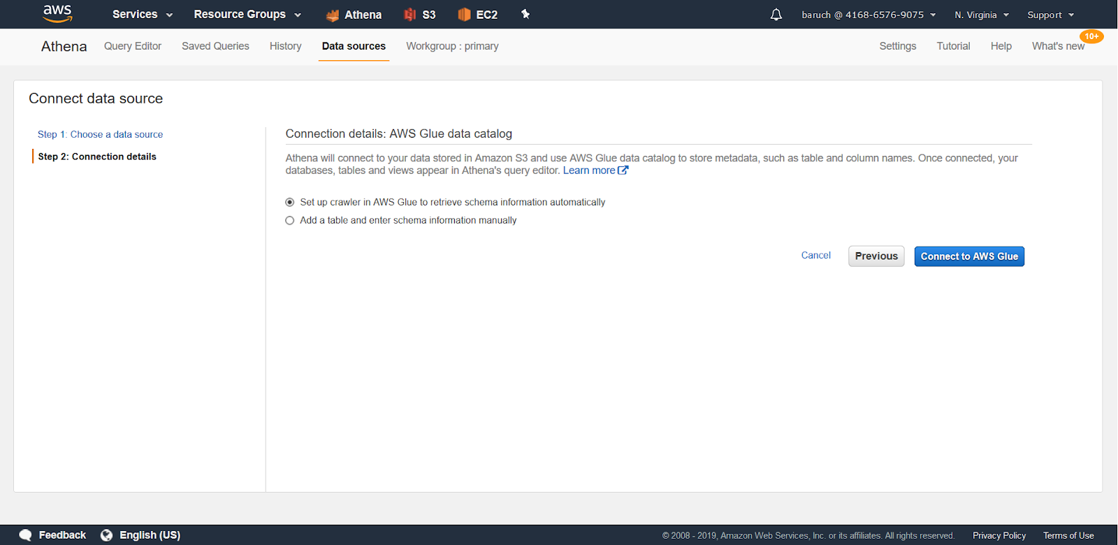Change language from English (US)
The width and height of the screenshot is (1118, 545).
(150, 535)
